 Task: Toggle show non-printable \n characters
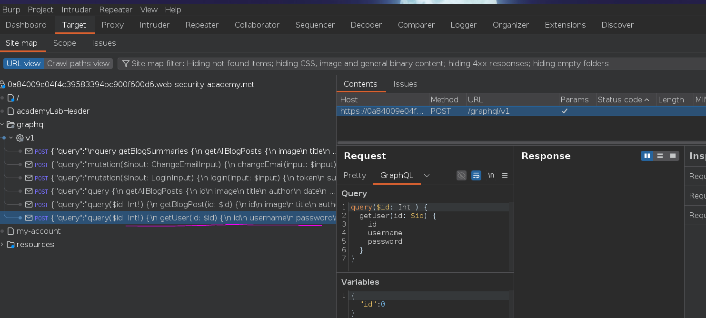tap(491, 175)
